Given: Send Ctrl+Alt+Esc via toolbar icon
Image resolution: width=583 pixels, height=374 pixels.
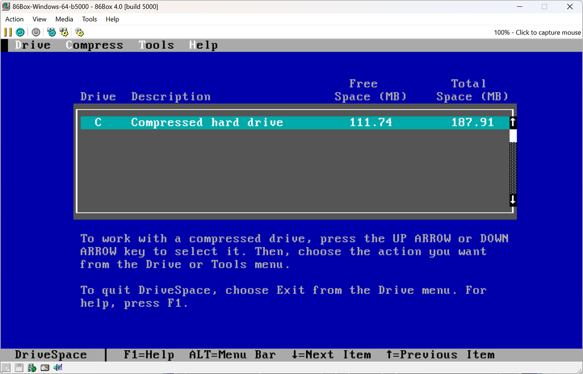Looking at the screenshot, I should pyautogui.click(x=64, y=32).
